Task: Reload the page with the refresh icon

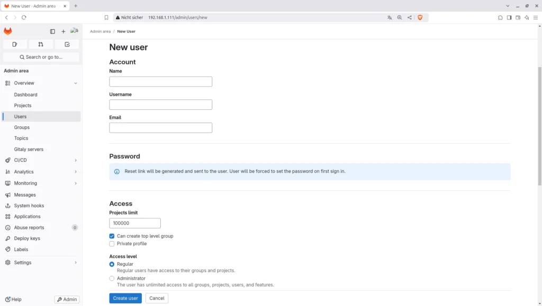Action: coord(24,17)
